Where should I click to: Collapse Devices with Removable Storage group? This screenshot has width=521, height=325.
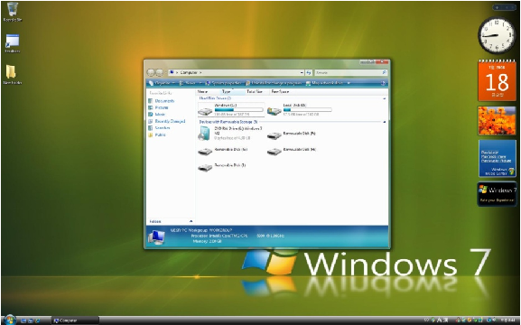pos(385,122)
